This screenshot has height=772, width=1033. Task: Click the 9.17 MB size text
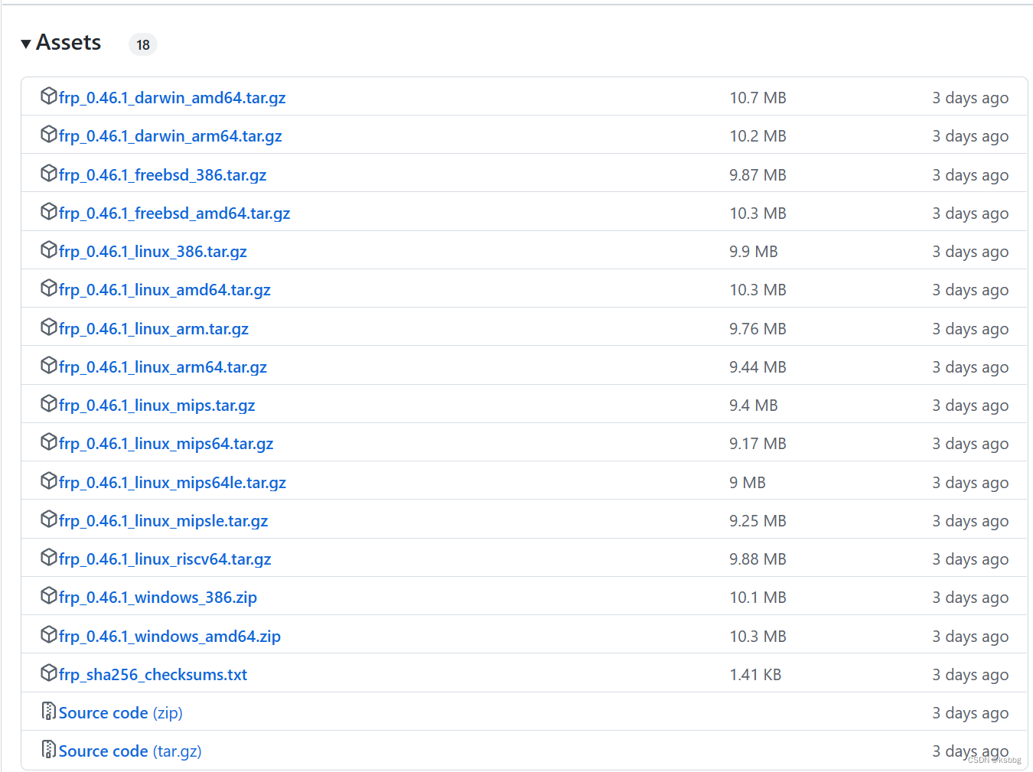point(758,444)
